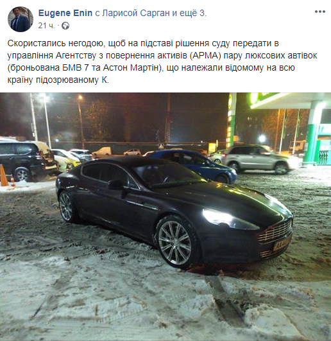Click the orange traffic cone in photo
The image size is (331, 341).
pos(4,175)
